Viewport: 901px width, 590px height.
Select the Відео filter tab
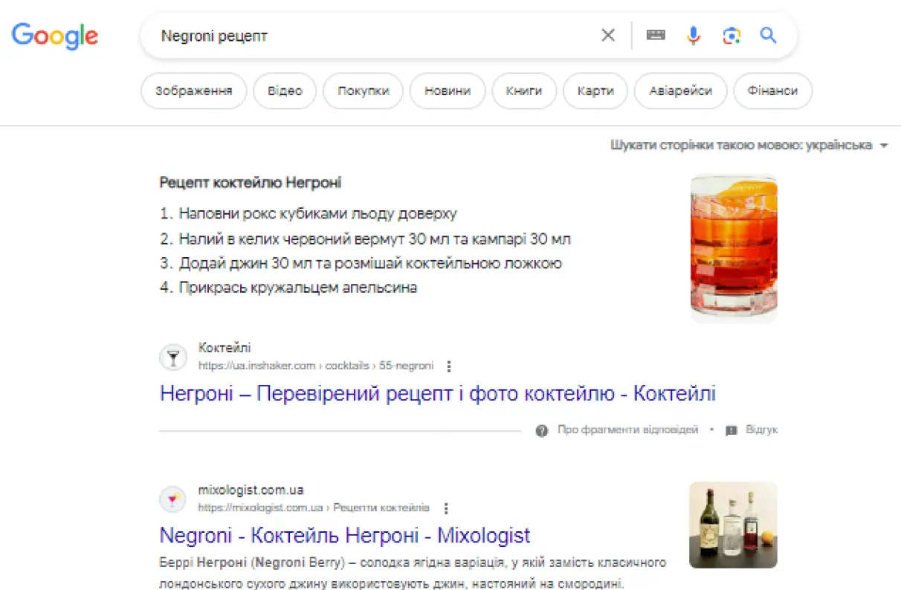(x=285, y=91)
